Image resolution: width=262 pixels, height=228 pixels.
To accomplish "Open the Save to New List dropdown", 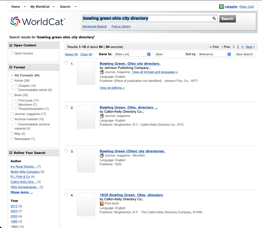I will click(132, 54).
